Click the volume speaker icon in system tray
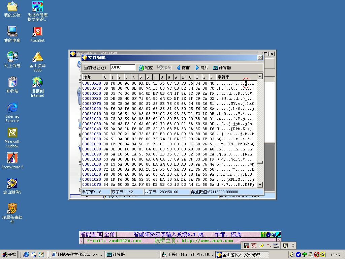The image size is (345, 259). pyautogui.click(x=292, y=255)
